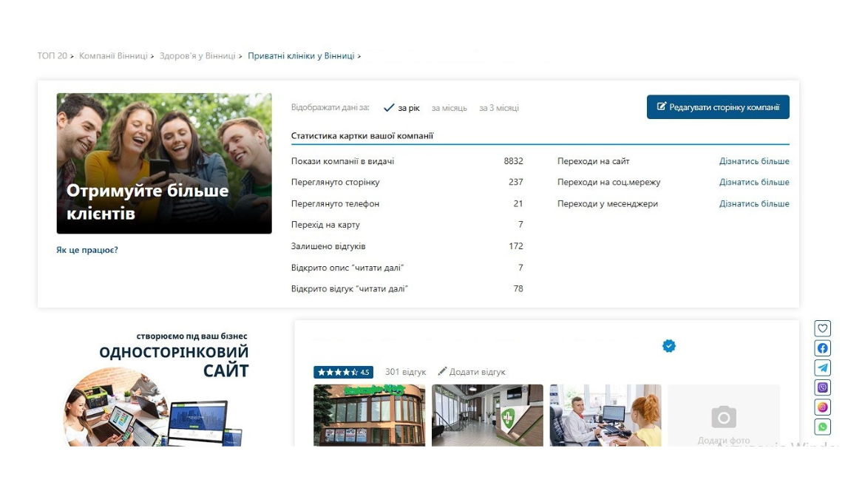Viewport: 865px width, 488px height.
Task: Go to 'Компанії Вінниці' breadcrumb
Action: point(113,55)
